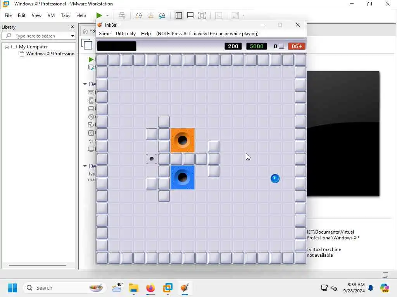397x297 pixels.
Task: Click VMware Workstation taskbar icon
Action: (x=167, y=288)
